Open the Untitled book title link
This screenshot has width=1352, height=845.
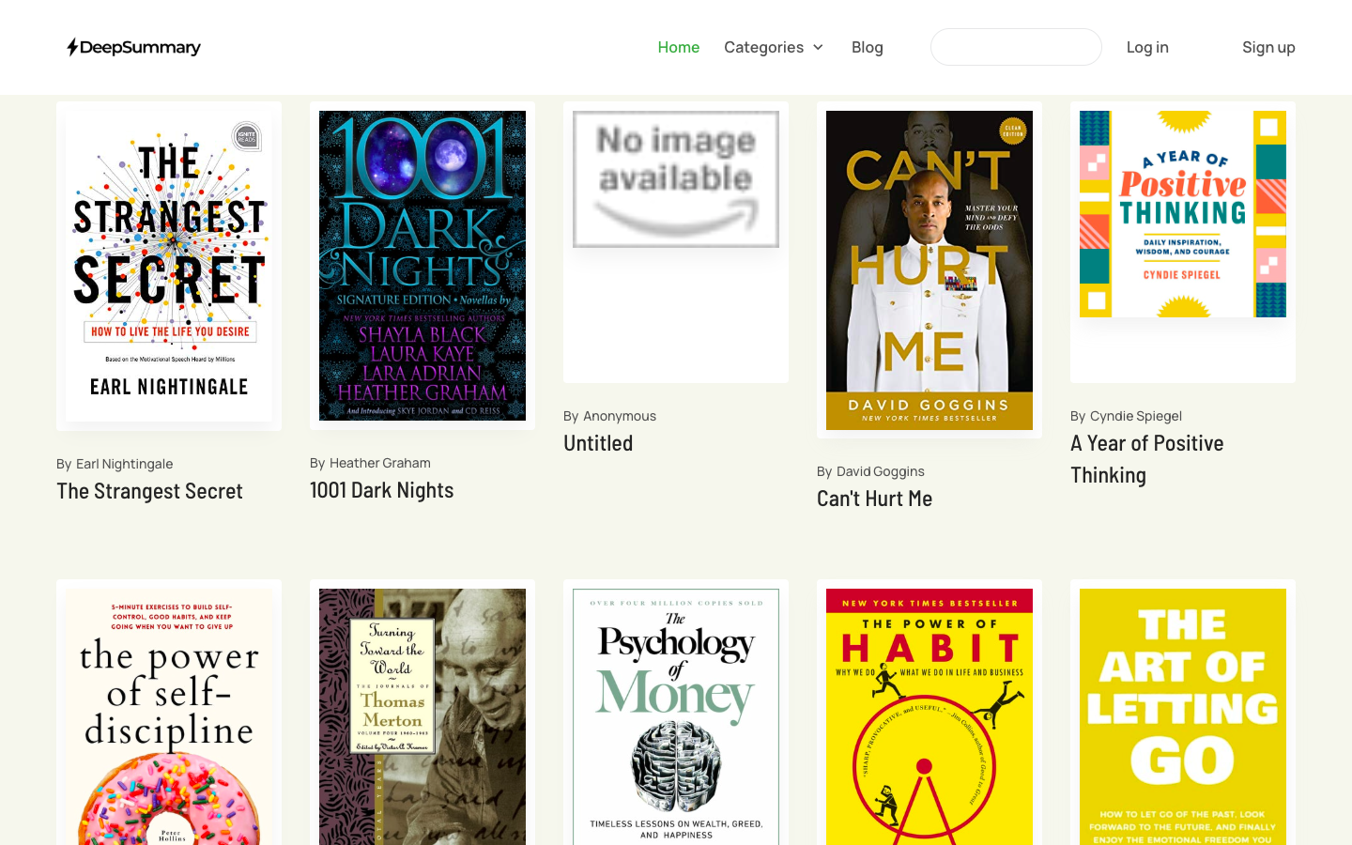coord(598,443)
